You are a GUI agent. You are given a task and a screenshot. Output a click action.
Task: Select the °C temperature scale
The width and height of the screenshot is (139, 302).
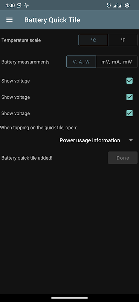pos(93,40)
